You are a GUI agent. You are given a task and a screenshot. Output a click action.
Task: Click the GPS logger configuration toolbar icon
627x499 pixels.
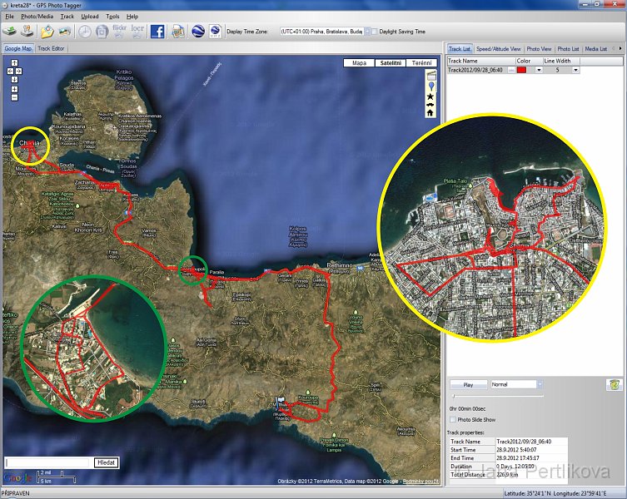(27, 31)
